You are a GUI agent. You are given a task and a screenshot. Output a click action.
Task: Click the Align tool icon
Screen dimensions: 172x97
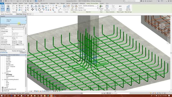click(x=32, y=6)
